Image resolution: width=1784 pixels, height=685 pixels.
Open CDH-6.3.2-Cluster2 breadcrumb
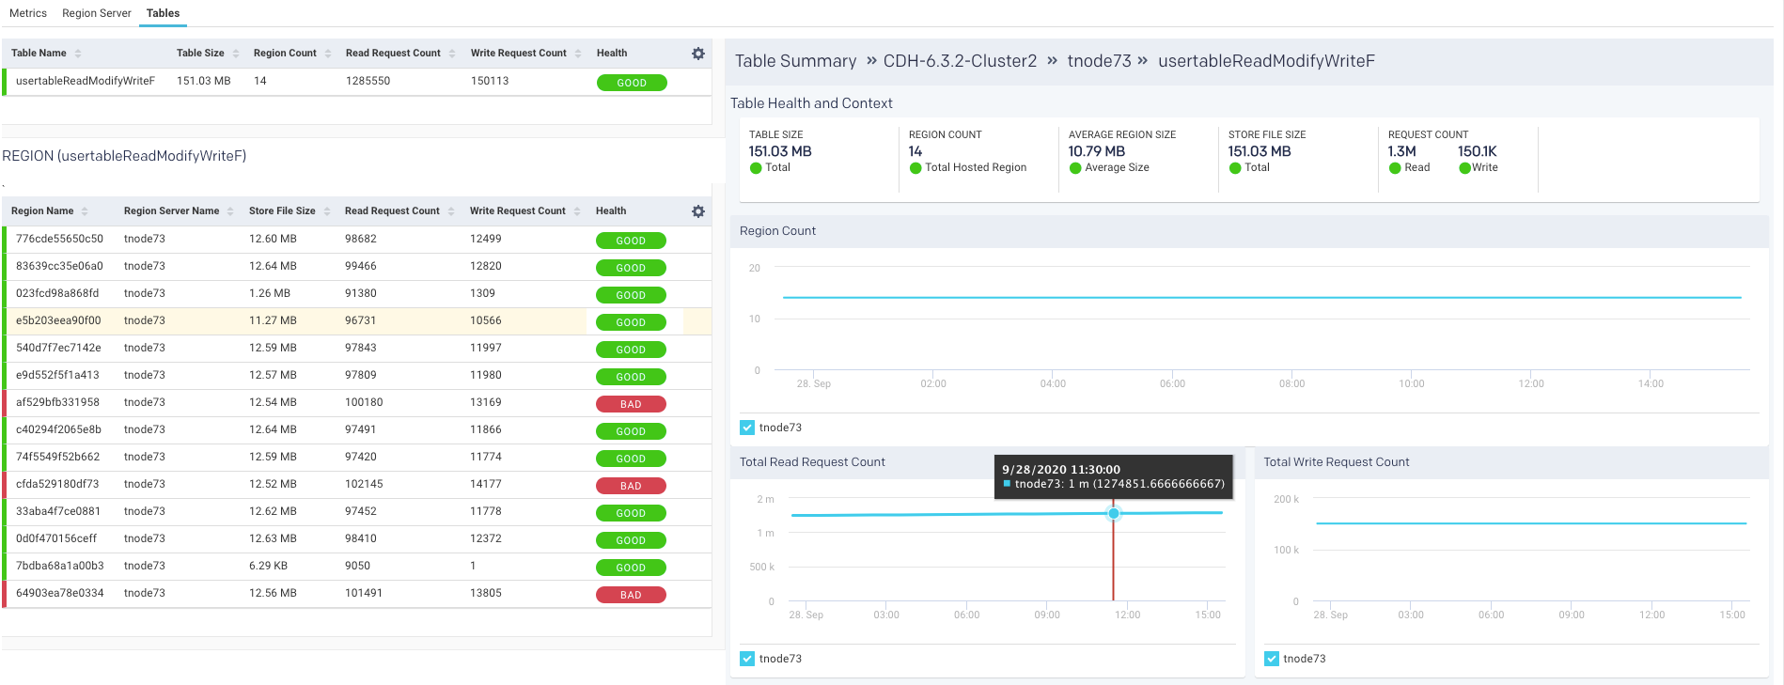coord(960,61)
